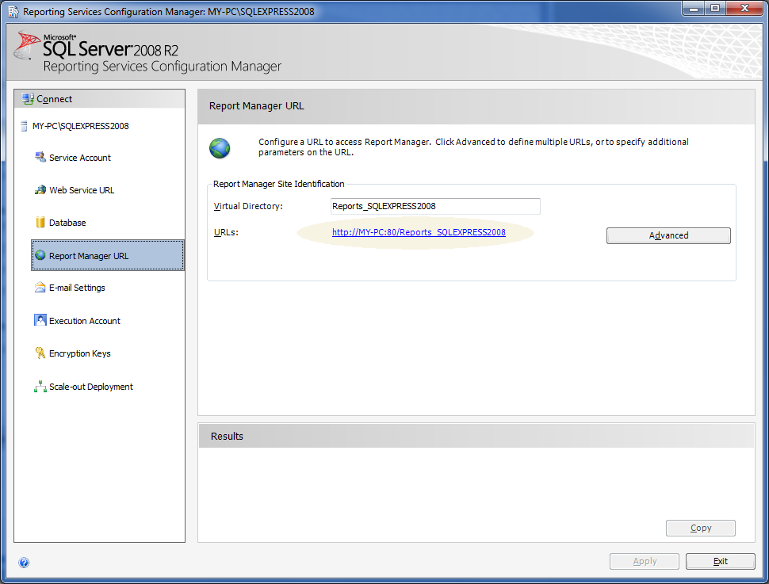The width and height of the screenshot is (769, 584).
Task: Click the Connect button label
Action: (55, 99)
